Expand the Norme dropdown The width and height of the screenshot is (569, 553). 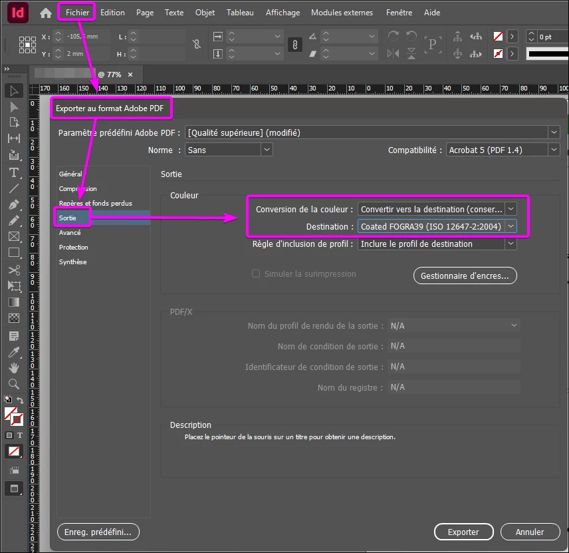pos(229,150)
